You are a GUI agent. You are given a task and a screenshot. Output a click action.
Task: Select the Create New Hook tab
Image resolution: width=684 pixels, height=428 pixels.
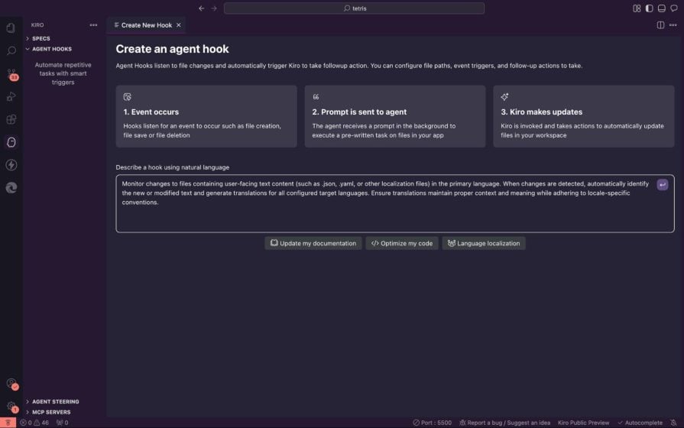tap(147, 25)
